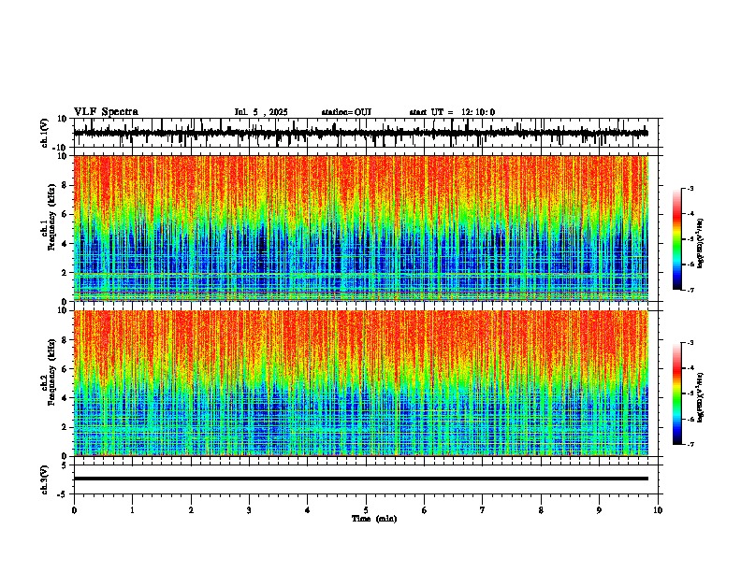
Task: Click the '2' tick on the time axis
Action: point(191,510)
